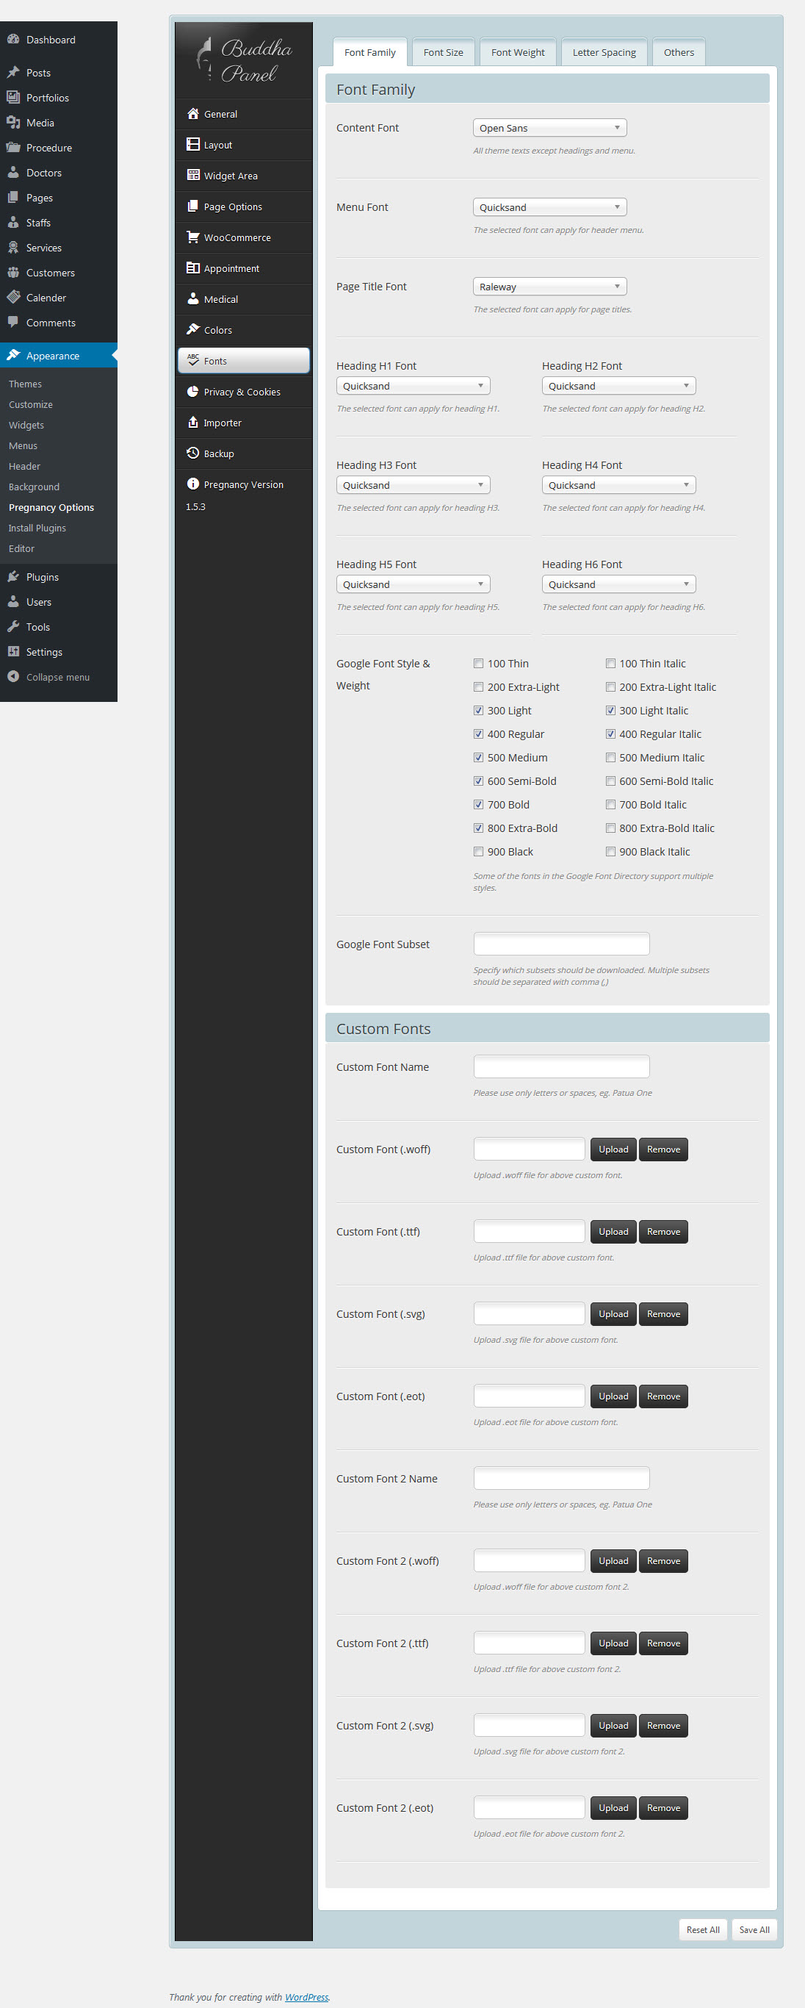Click the Medical person icon
The image size is (805, 2008).
tap(192, 298)
